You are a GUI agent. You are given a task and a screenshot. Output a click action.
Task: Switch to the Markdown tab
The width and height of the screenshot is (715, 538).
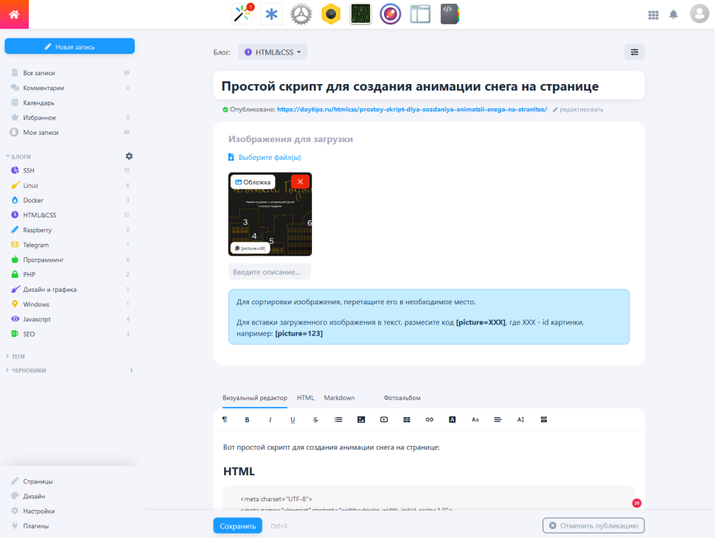tap(339, 397)
